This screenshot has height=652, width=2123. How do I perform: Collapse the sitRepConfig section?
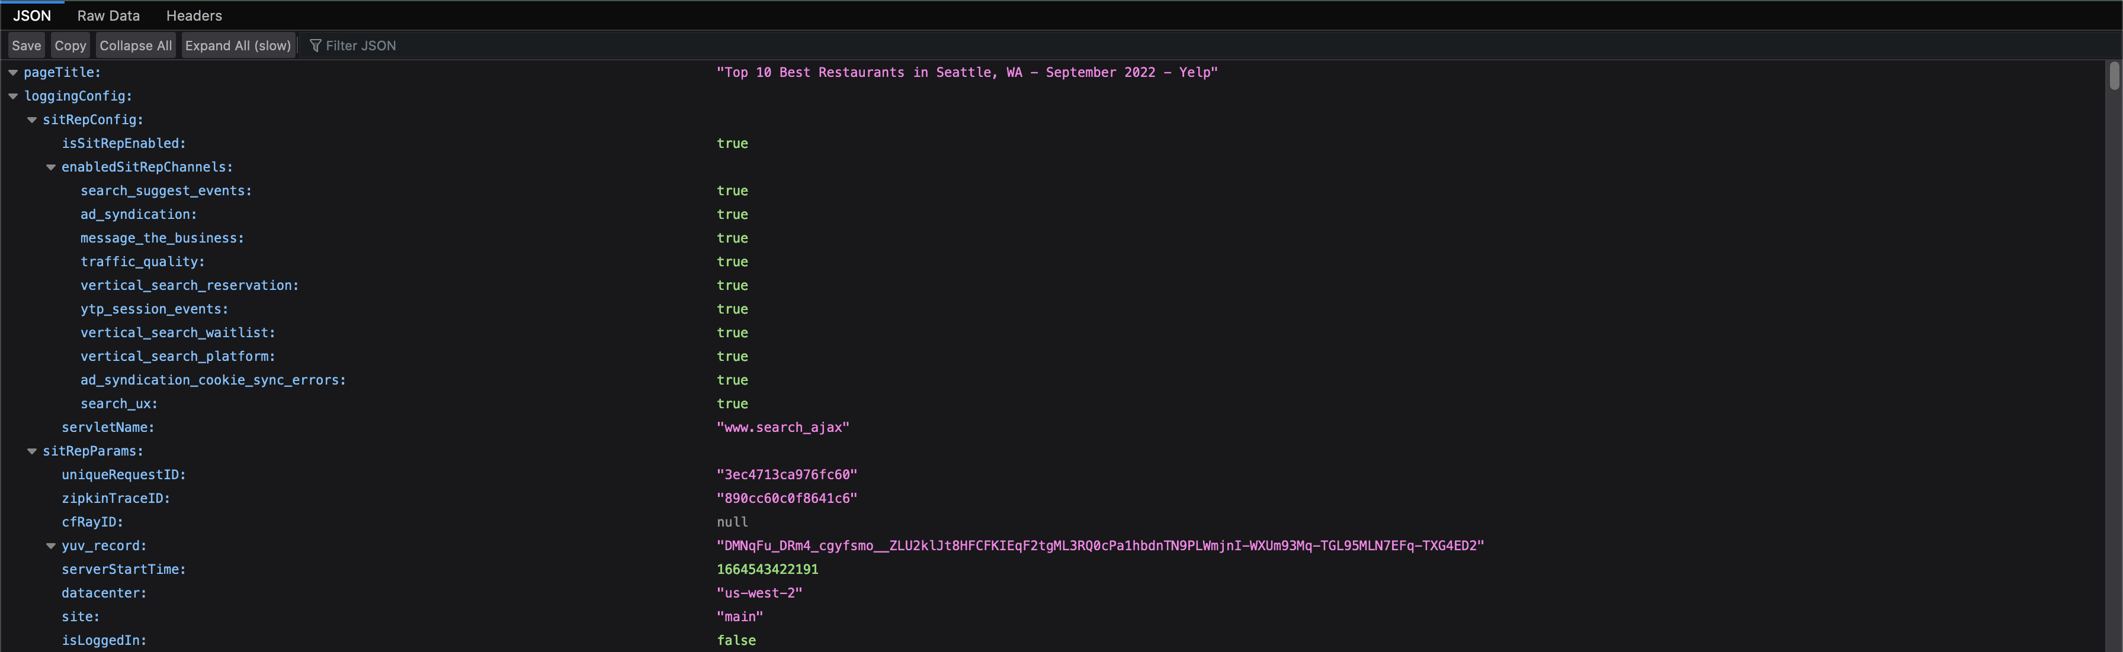pyautogui.click(x=32, y=120)
